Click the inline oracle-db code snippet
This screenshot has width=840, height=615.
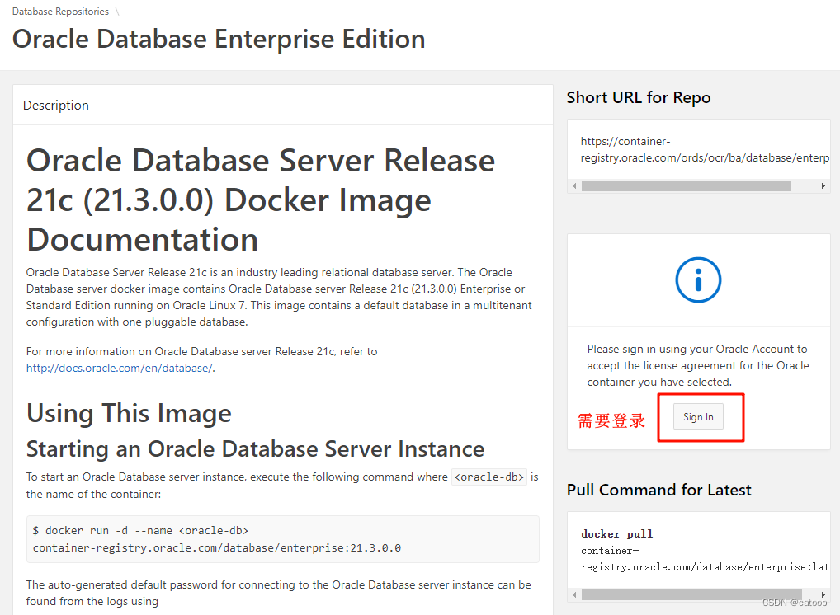488,477
